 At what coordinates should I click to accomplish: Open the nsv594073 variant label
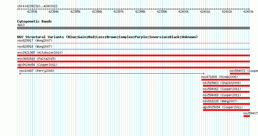250,113
